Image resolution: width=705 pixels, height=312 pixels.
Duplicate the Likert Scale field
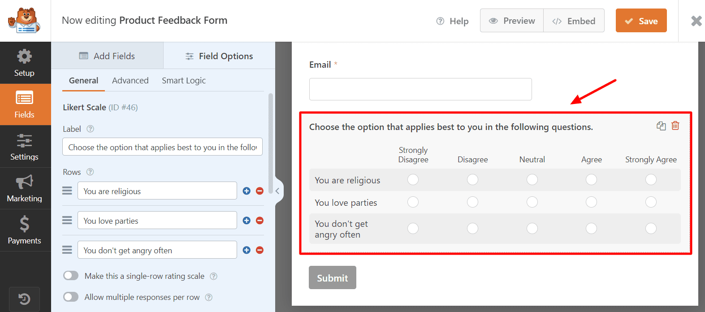[661, 126]
